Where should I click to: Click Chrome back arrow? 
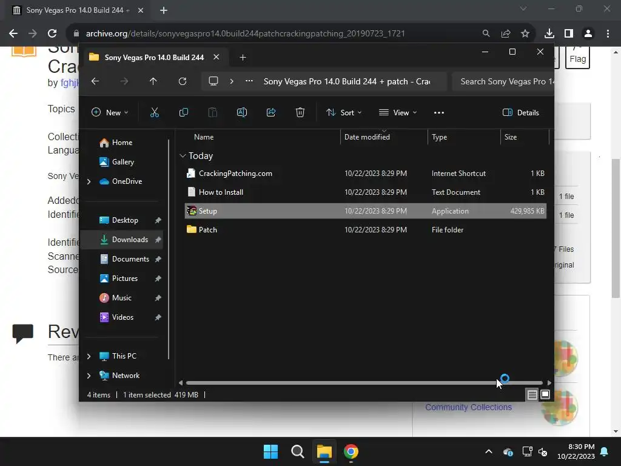point(13,33)
